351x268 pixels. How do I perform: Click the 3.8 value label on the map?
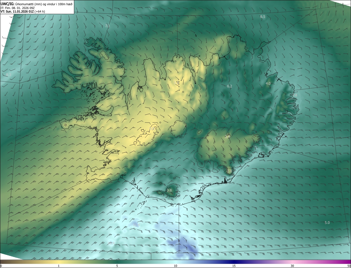click(x=169, y=190)
